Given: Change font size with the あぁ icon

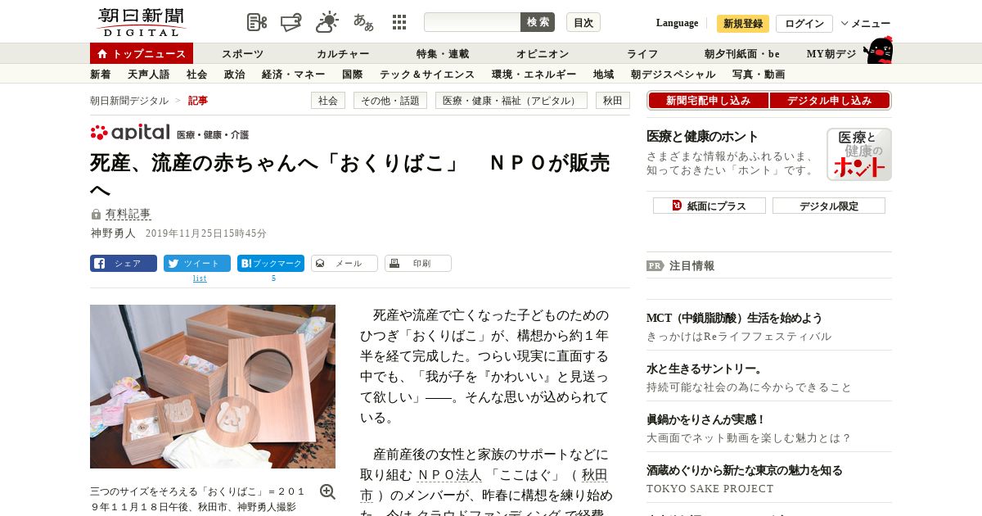Looking at the screenshot, I should (363, 22).
